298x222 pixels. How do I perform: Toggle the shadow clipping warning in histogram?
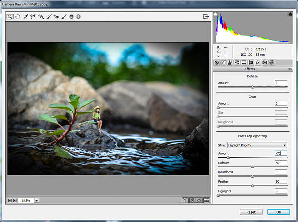point(216,15)
